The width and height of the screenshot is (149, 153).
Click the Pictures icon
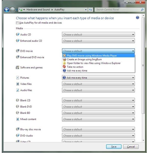pos(18,78)
